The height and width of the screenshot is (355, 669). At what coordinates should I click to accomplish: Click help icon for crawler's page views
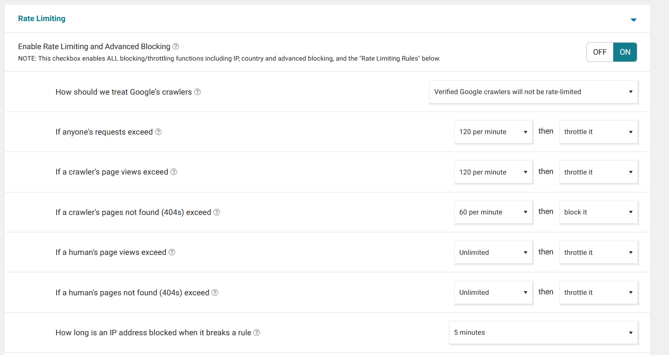[x=174, y=172]
